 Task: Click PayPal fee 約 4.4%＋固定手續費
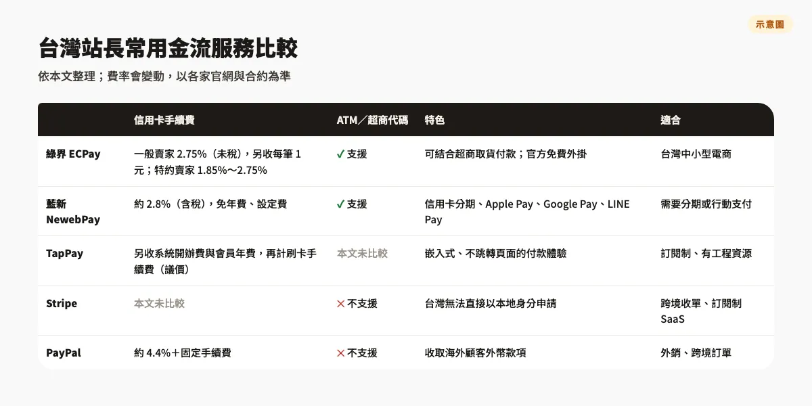[x=183, y=353]
